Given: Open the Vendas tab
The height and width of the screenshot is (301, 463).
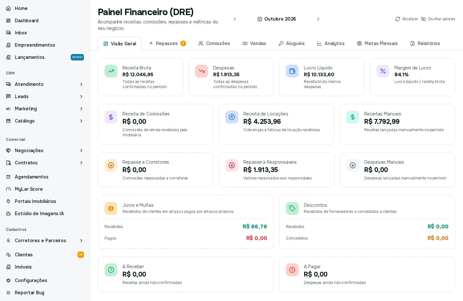Looking at the screenshot, I should (x=254, y=43).
